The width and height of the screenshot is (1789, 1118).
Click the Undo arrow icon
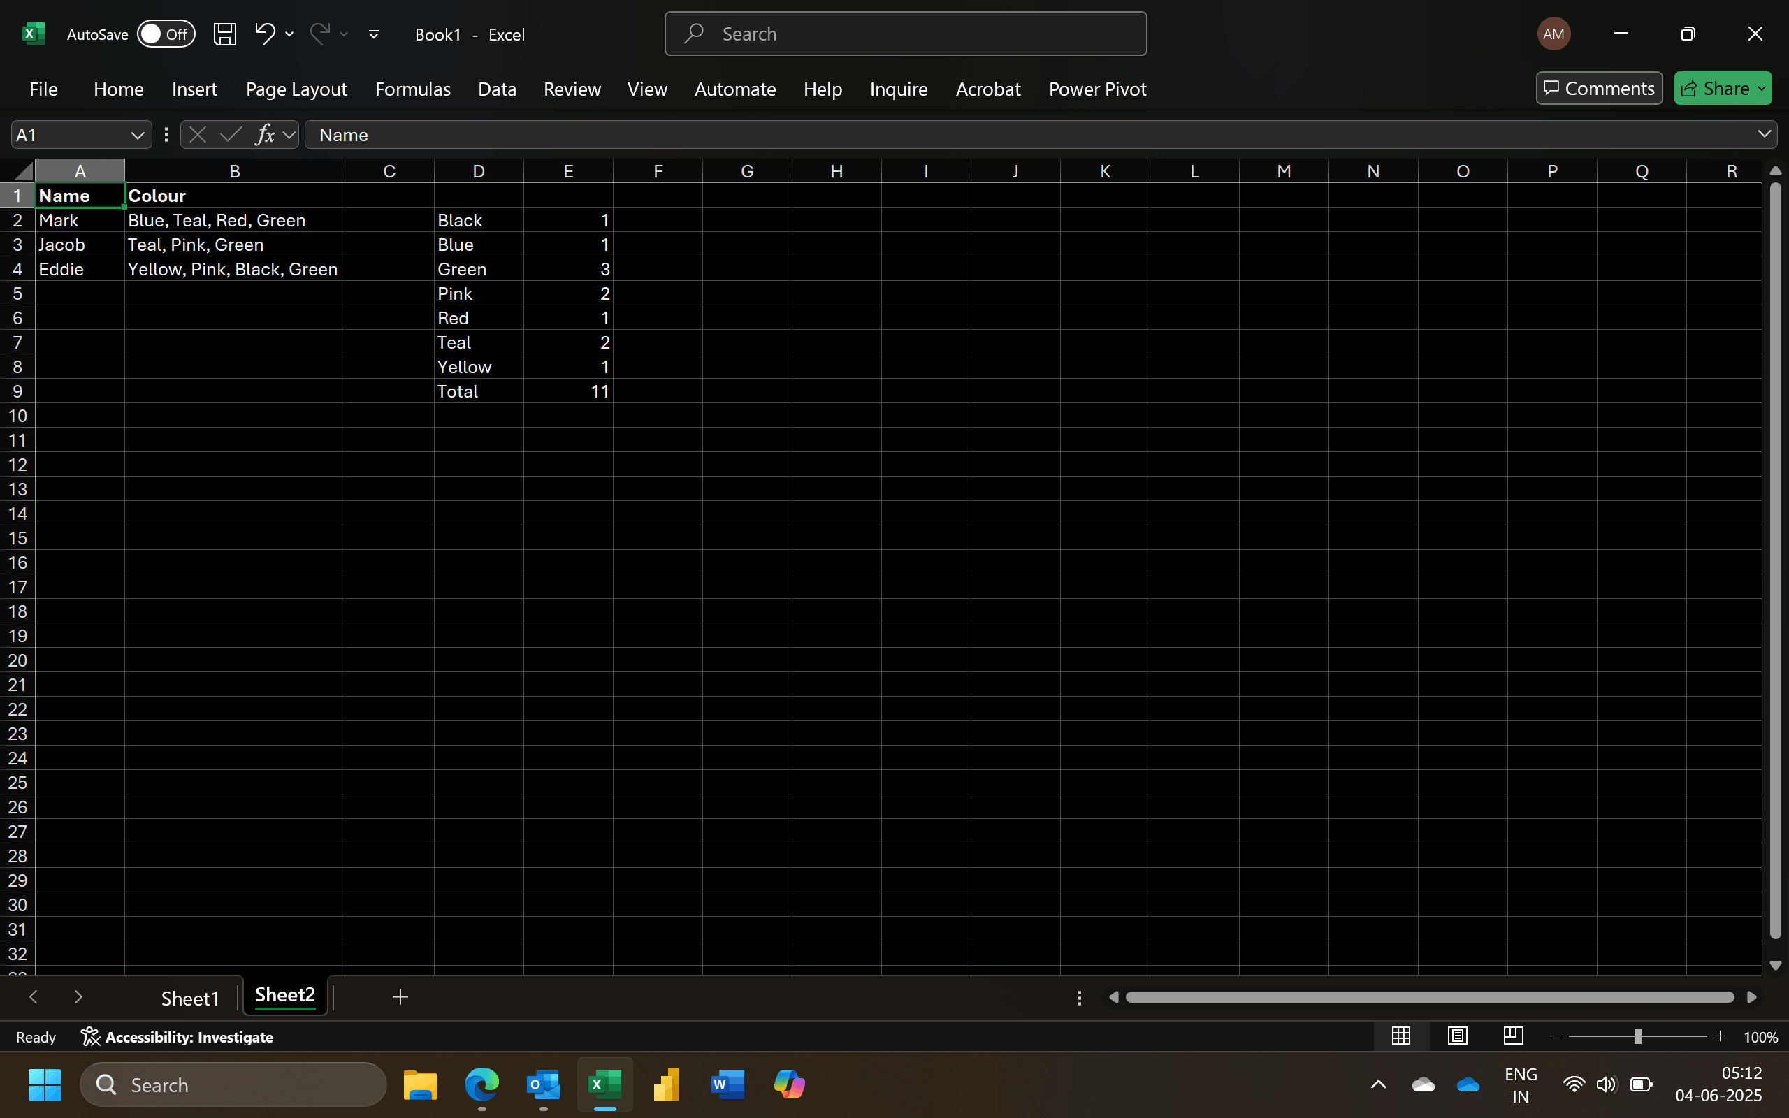[x=265, y=34]
